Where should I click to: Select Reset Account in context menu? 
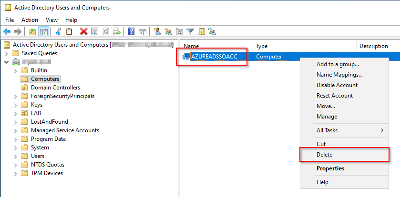[x=344, y=96]
